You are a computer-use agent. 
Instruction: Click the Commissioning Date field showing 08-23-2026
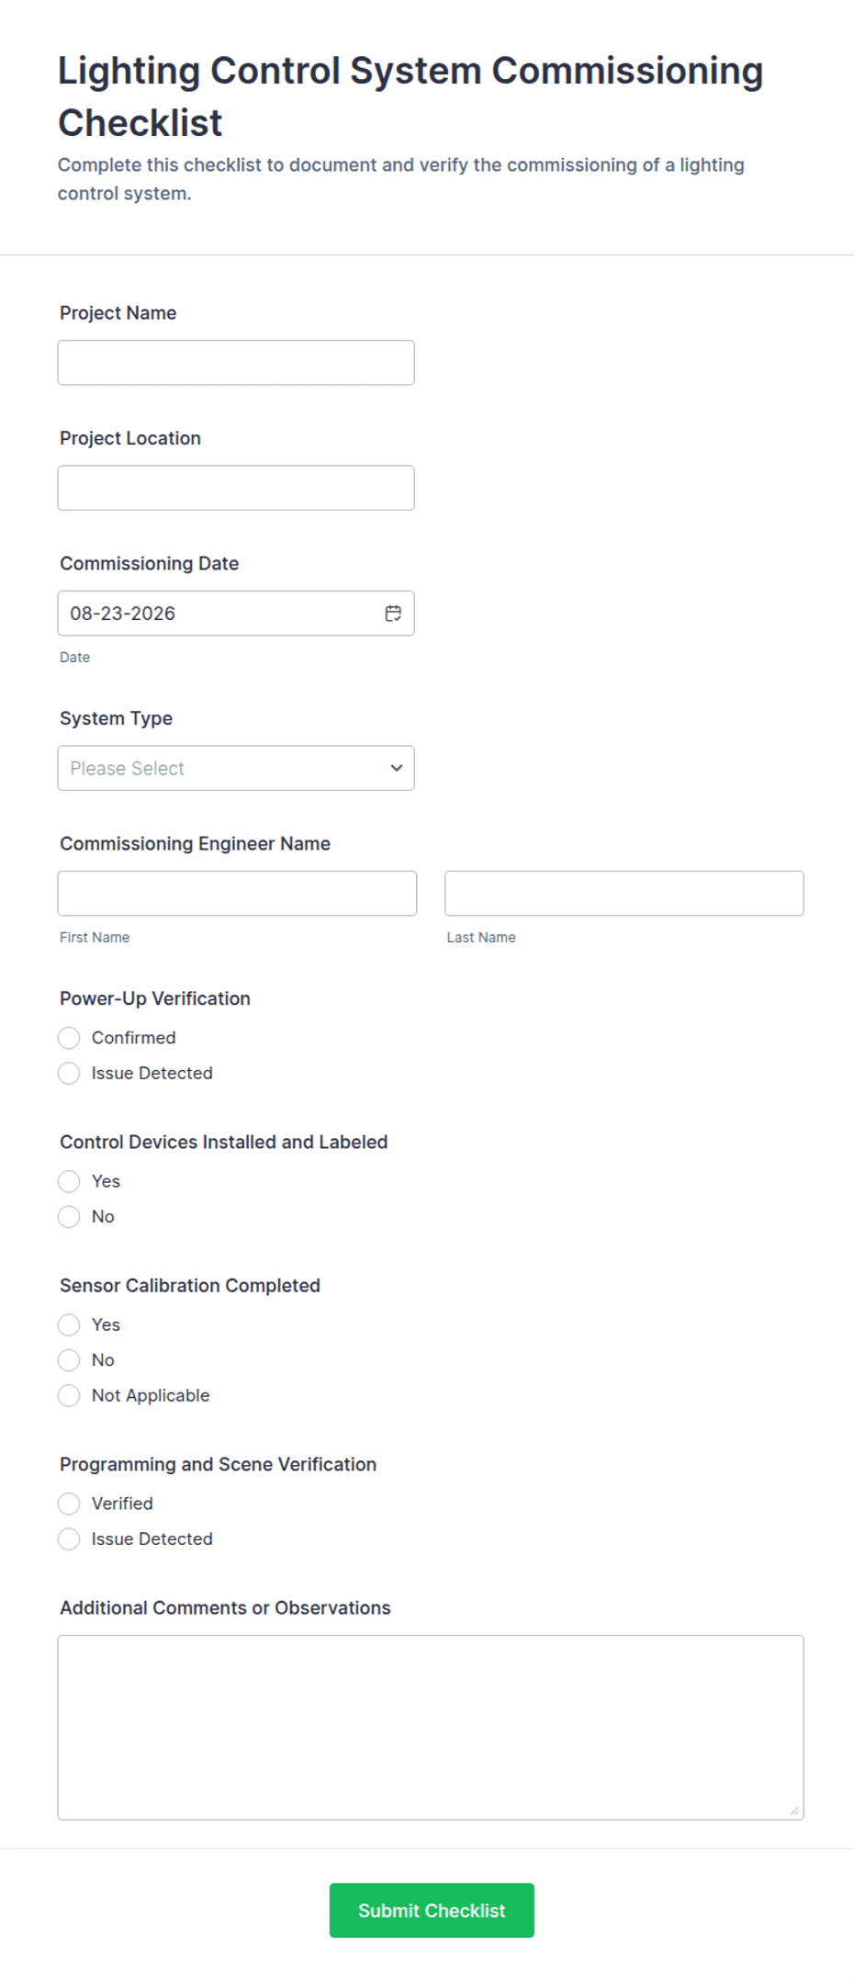pos(236,614)
